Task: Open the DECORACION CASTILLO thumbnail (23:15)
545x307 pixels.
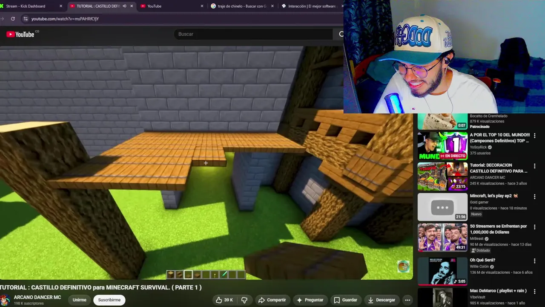Action: (x=442, y=176)
